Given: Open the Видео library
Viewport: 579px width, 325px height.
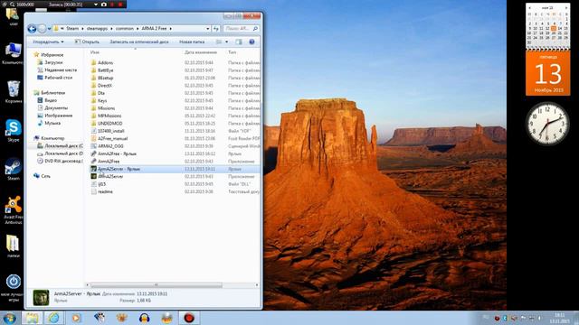Looking at the screenshot, I should tap(51, 100).
